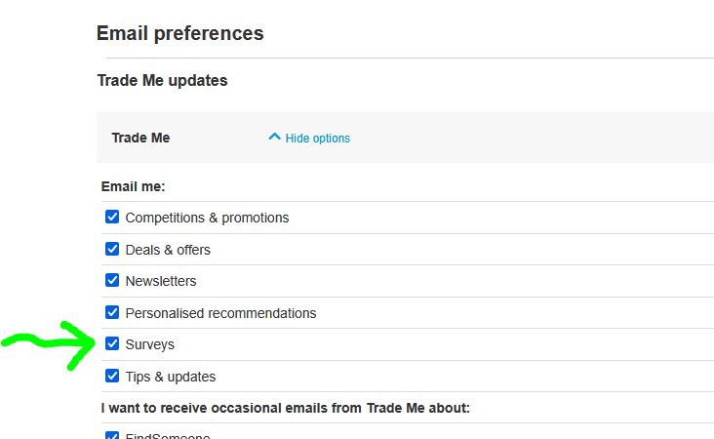
Task: Select the Trade Me section header label
Action: coord(140,138)
